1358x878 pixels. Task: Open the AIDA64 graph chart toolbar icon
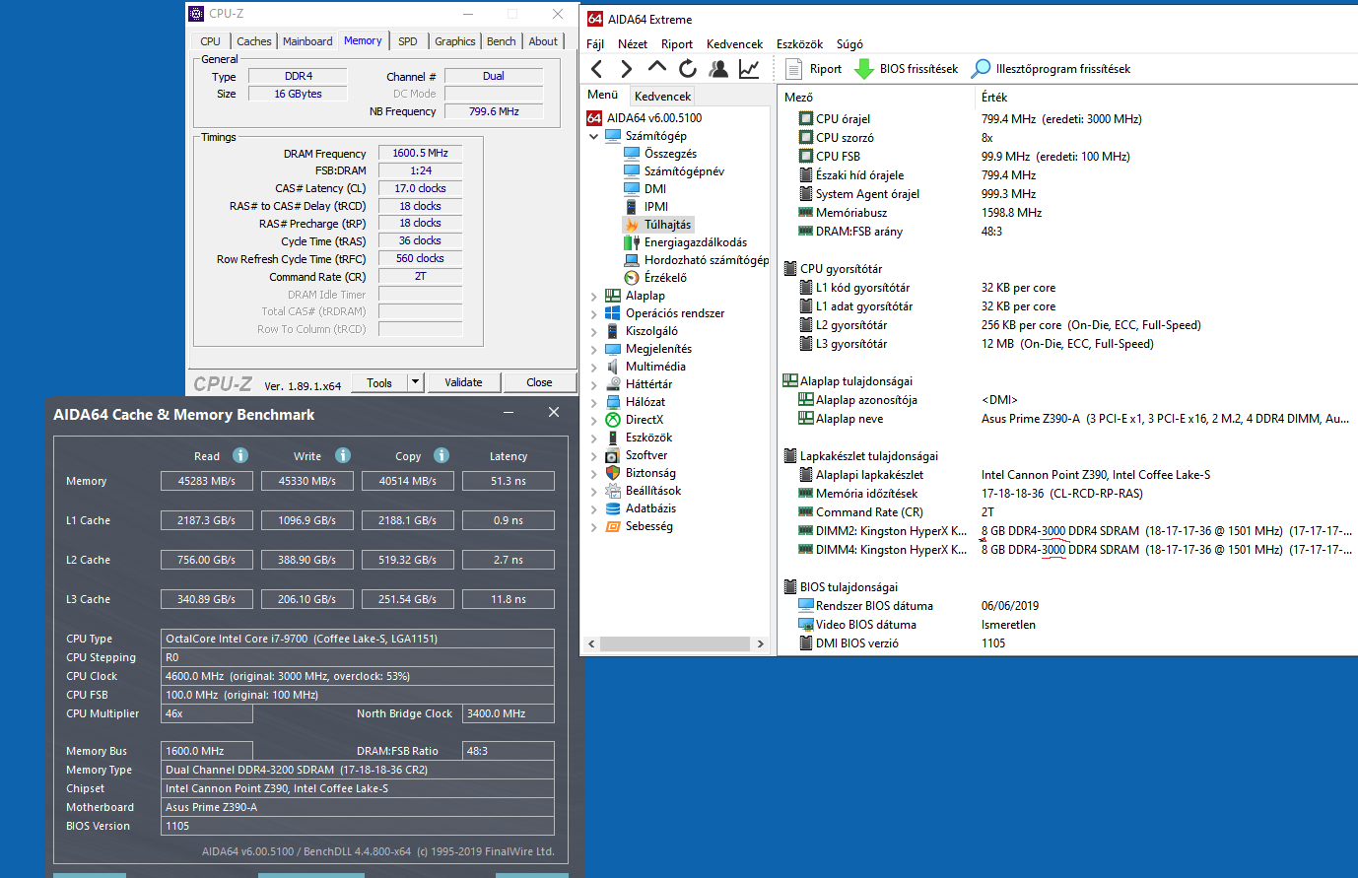point(749,68)
